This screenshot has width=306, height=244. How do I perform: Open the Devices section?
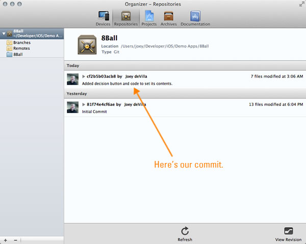(103, 18)
